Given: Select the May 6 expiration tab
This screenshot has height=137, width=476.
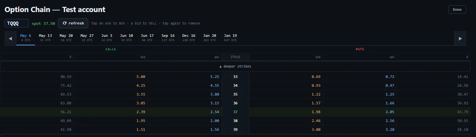Looking at the screenshot, I should 26,38.
